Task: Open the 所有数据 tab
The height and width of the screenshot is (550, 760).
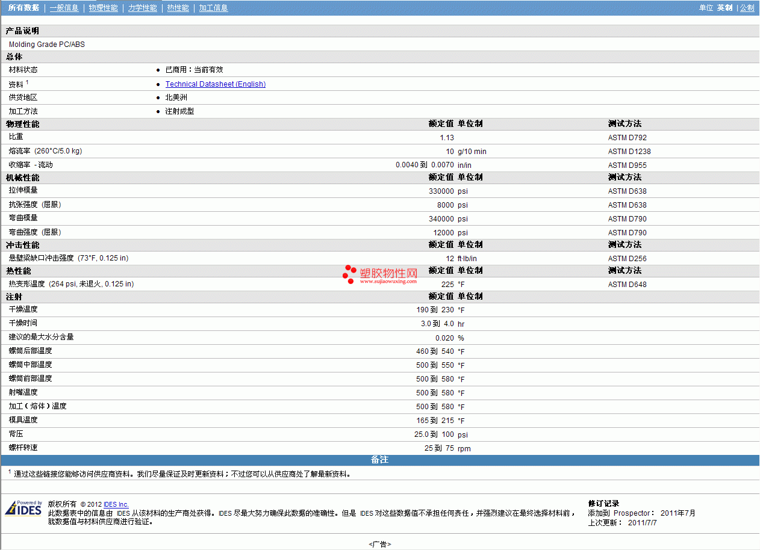Action: pos(24,8)
